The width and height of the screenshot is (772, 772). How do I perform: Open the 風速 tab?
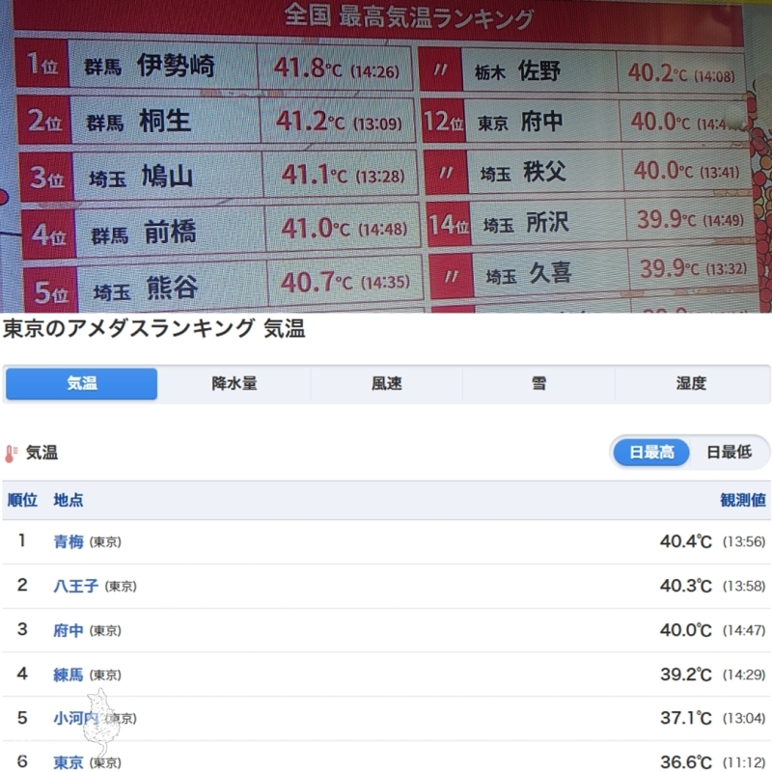386,384
